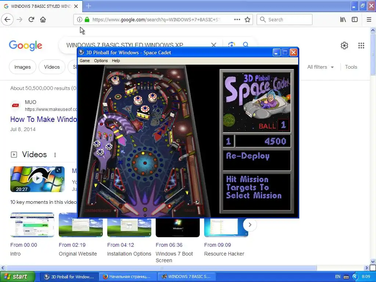The height and width of the screenshot is (282, 376).
Task: Click the Google search magnifier icon
Action: [246, 44]
